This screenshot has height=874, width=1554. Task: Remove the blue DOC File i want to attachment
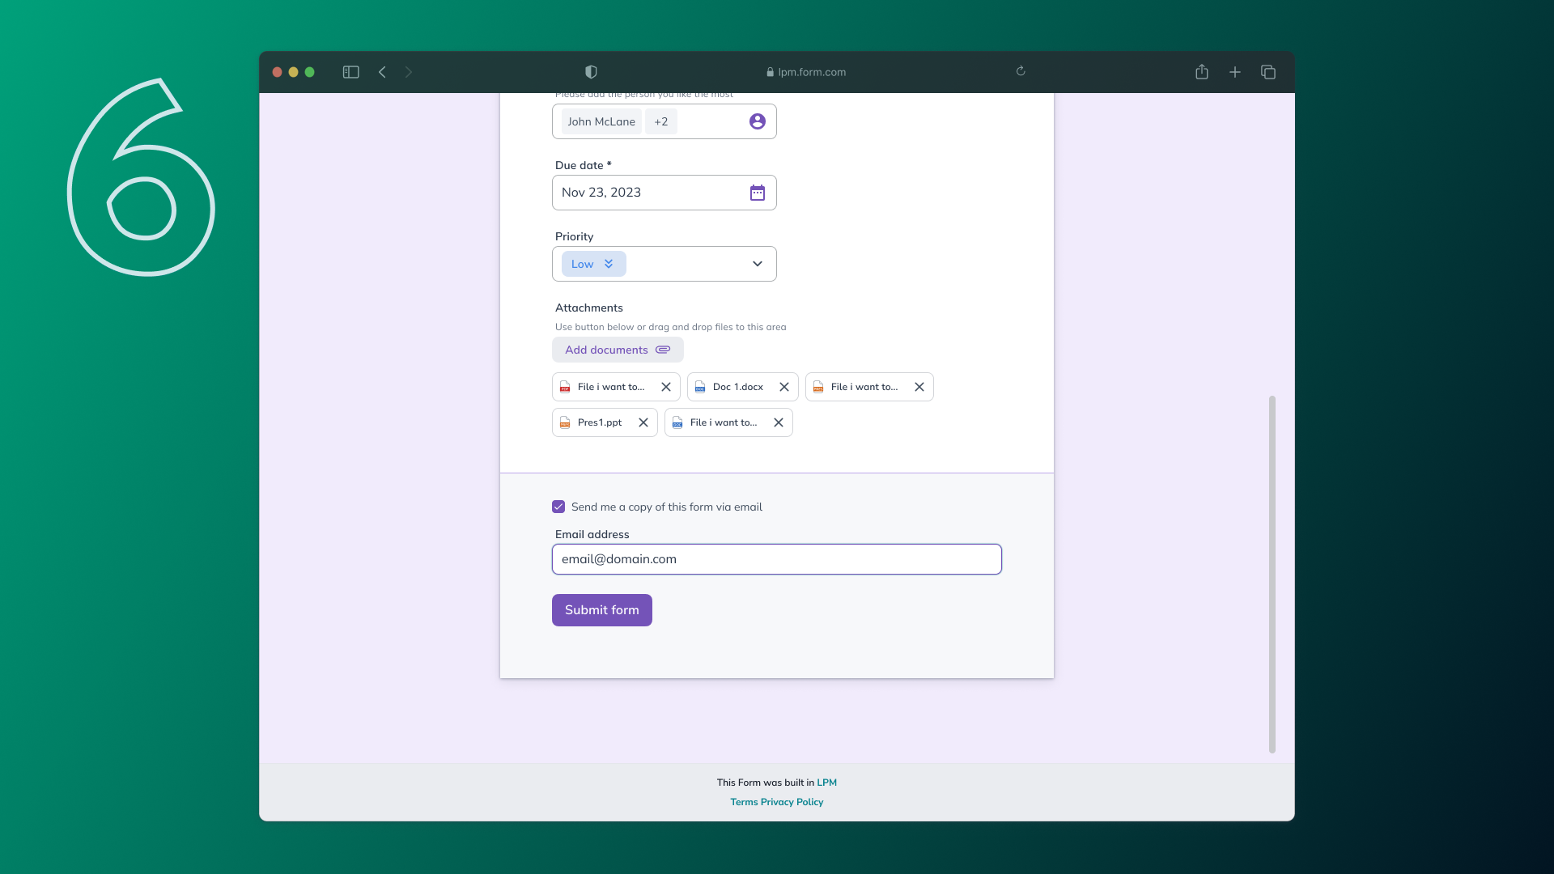[x=779, y=422]
